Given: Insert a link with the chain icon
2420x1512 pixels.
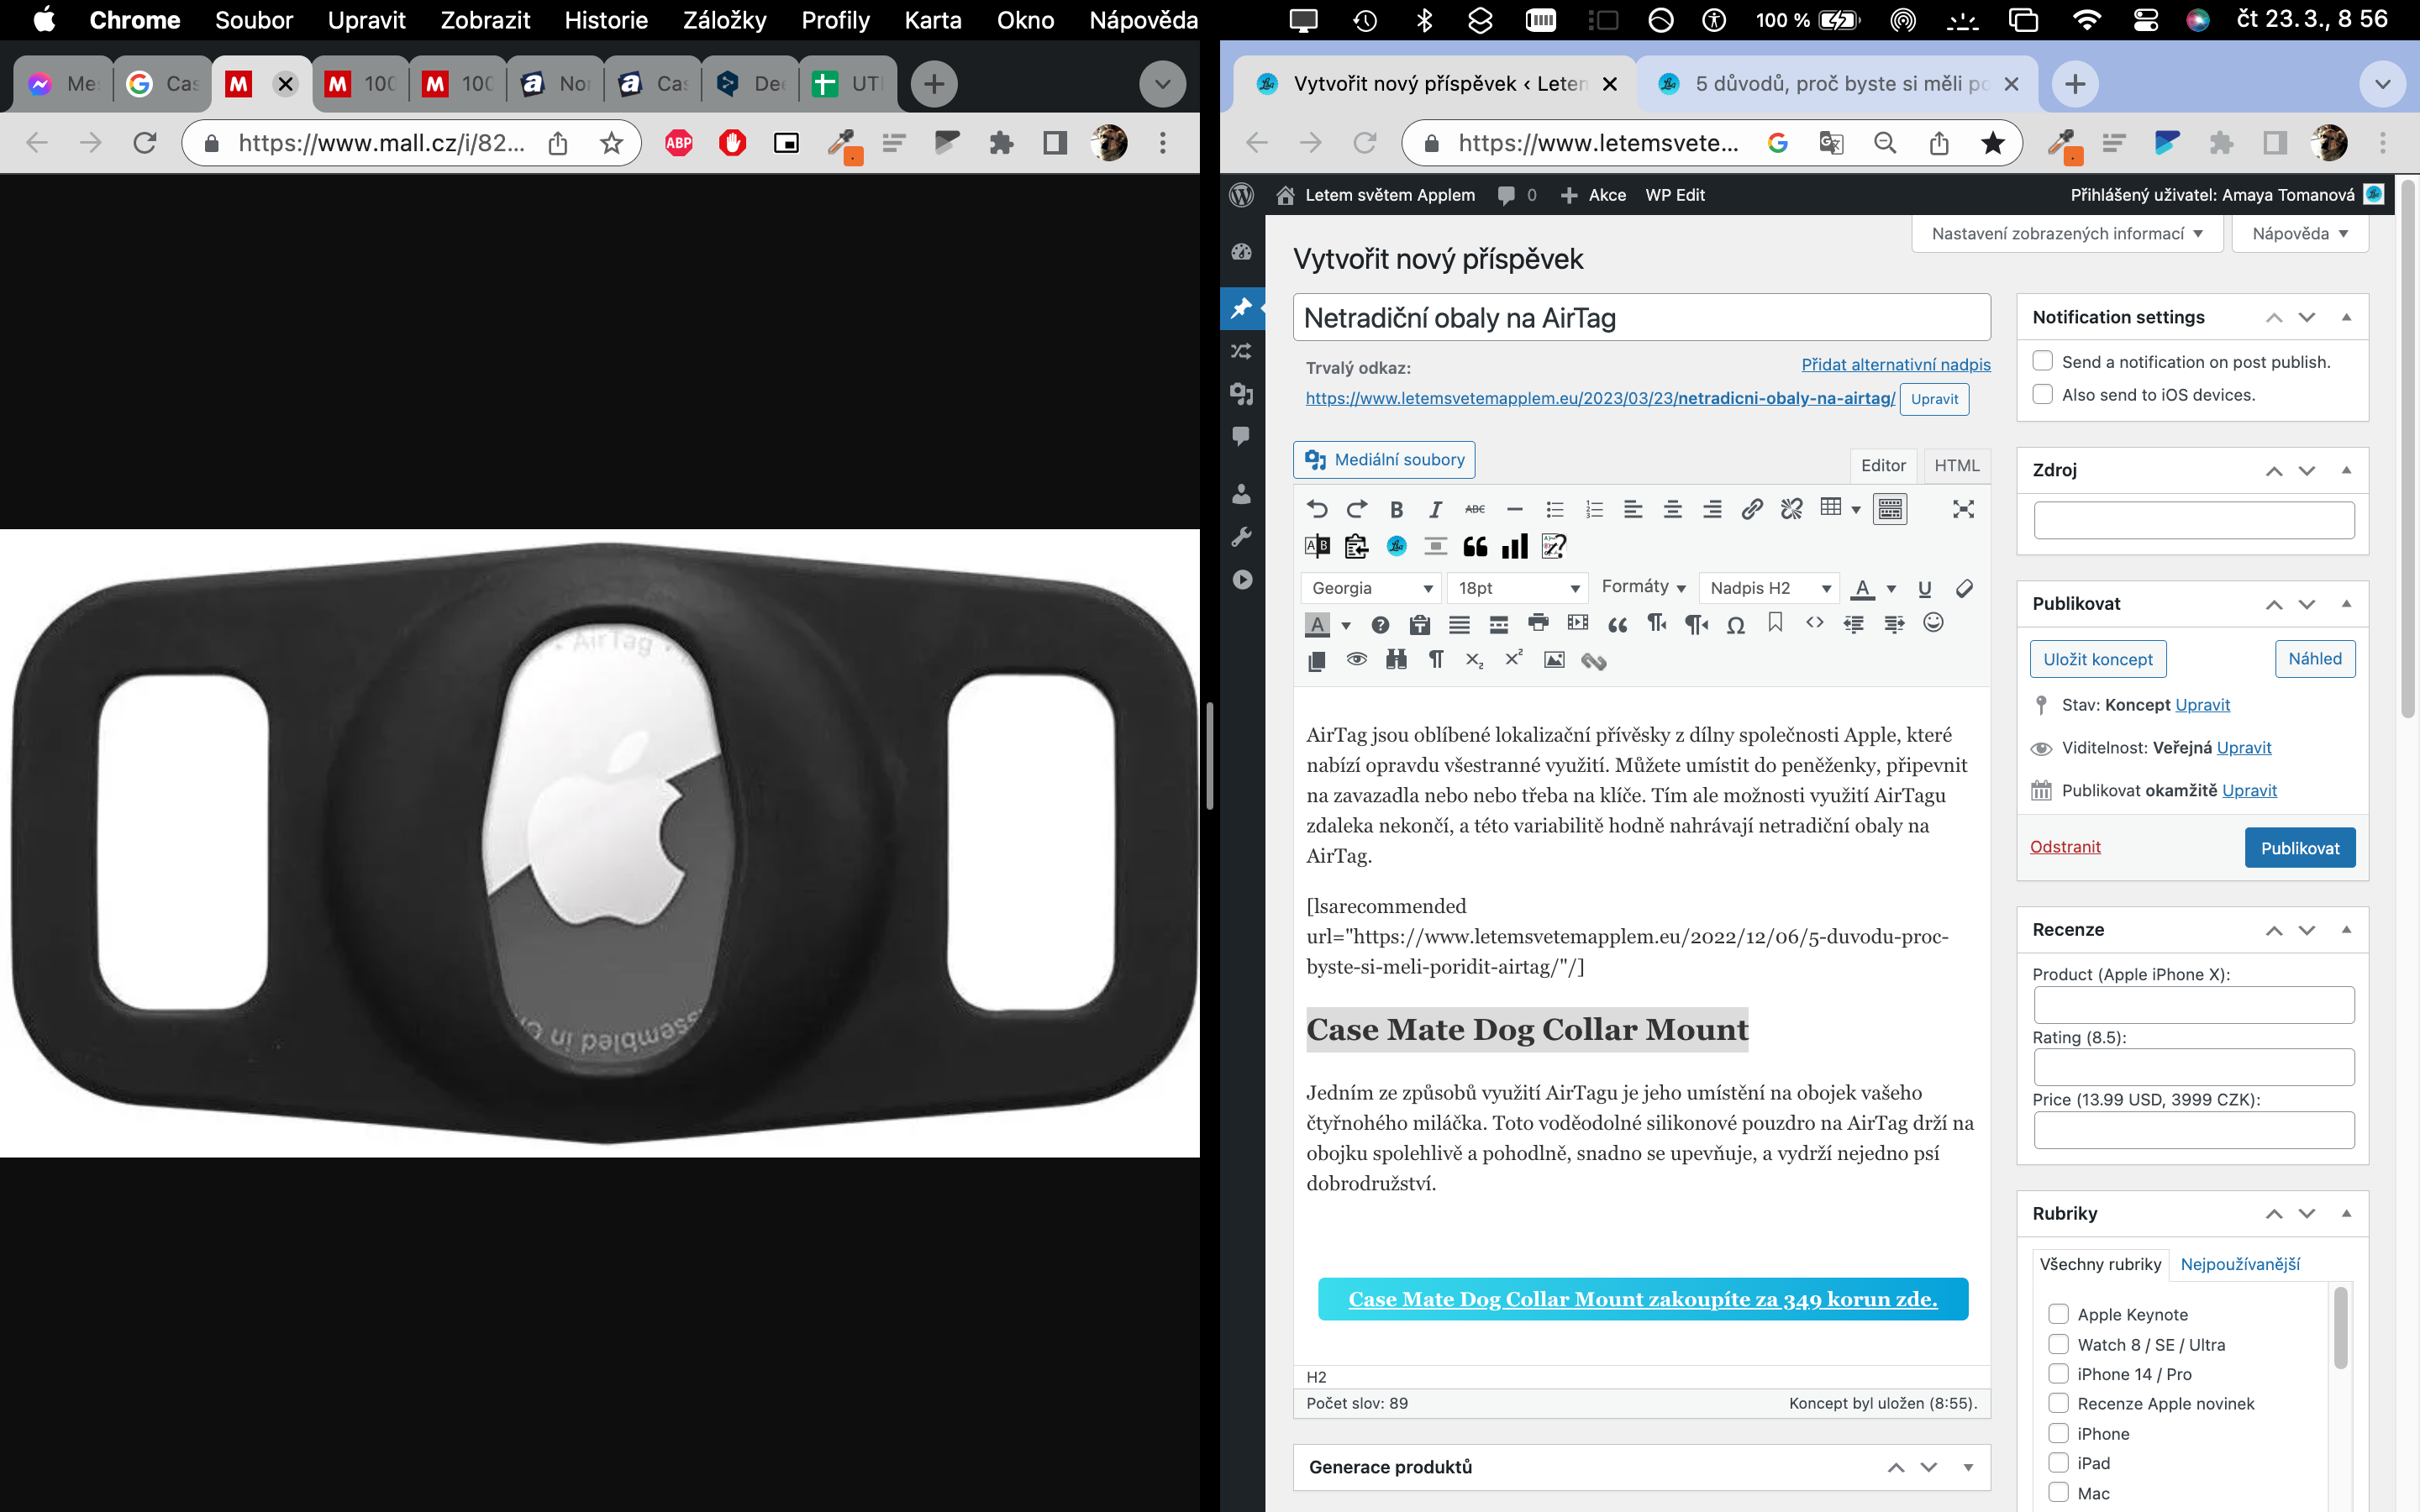Looking at the screenshot, I should tap(1751, 509).
